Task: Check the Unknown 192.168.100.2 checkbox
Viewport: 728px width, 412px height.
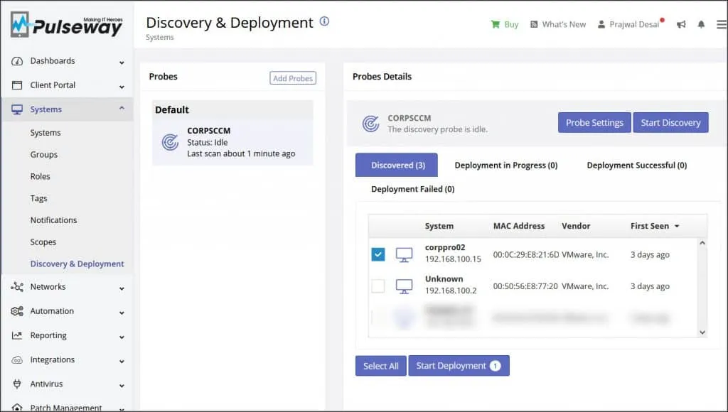Action: (x=378, y=286)
